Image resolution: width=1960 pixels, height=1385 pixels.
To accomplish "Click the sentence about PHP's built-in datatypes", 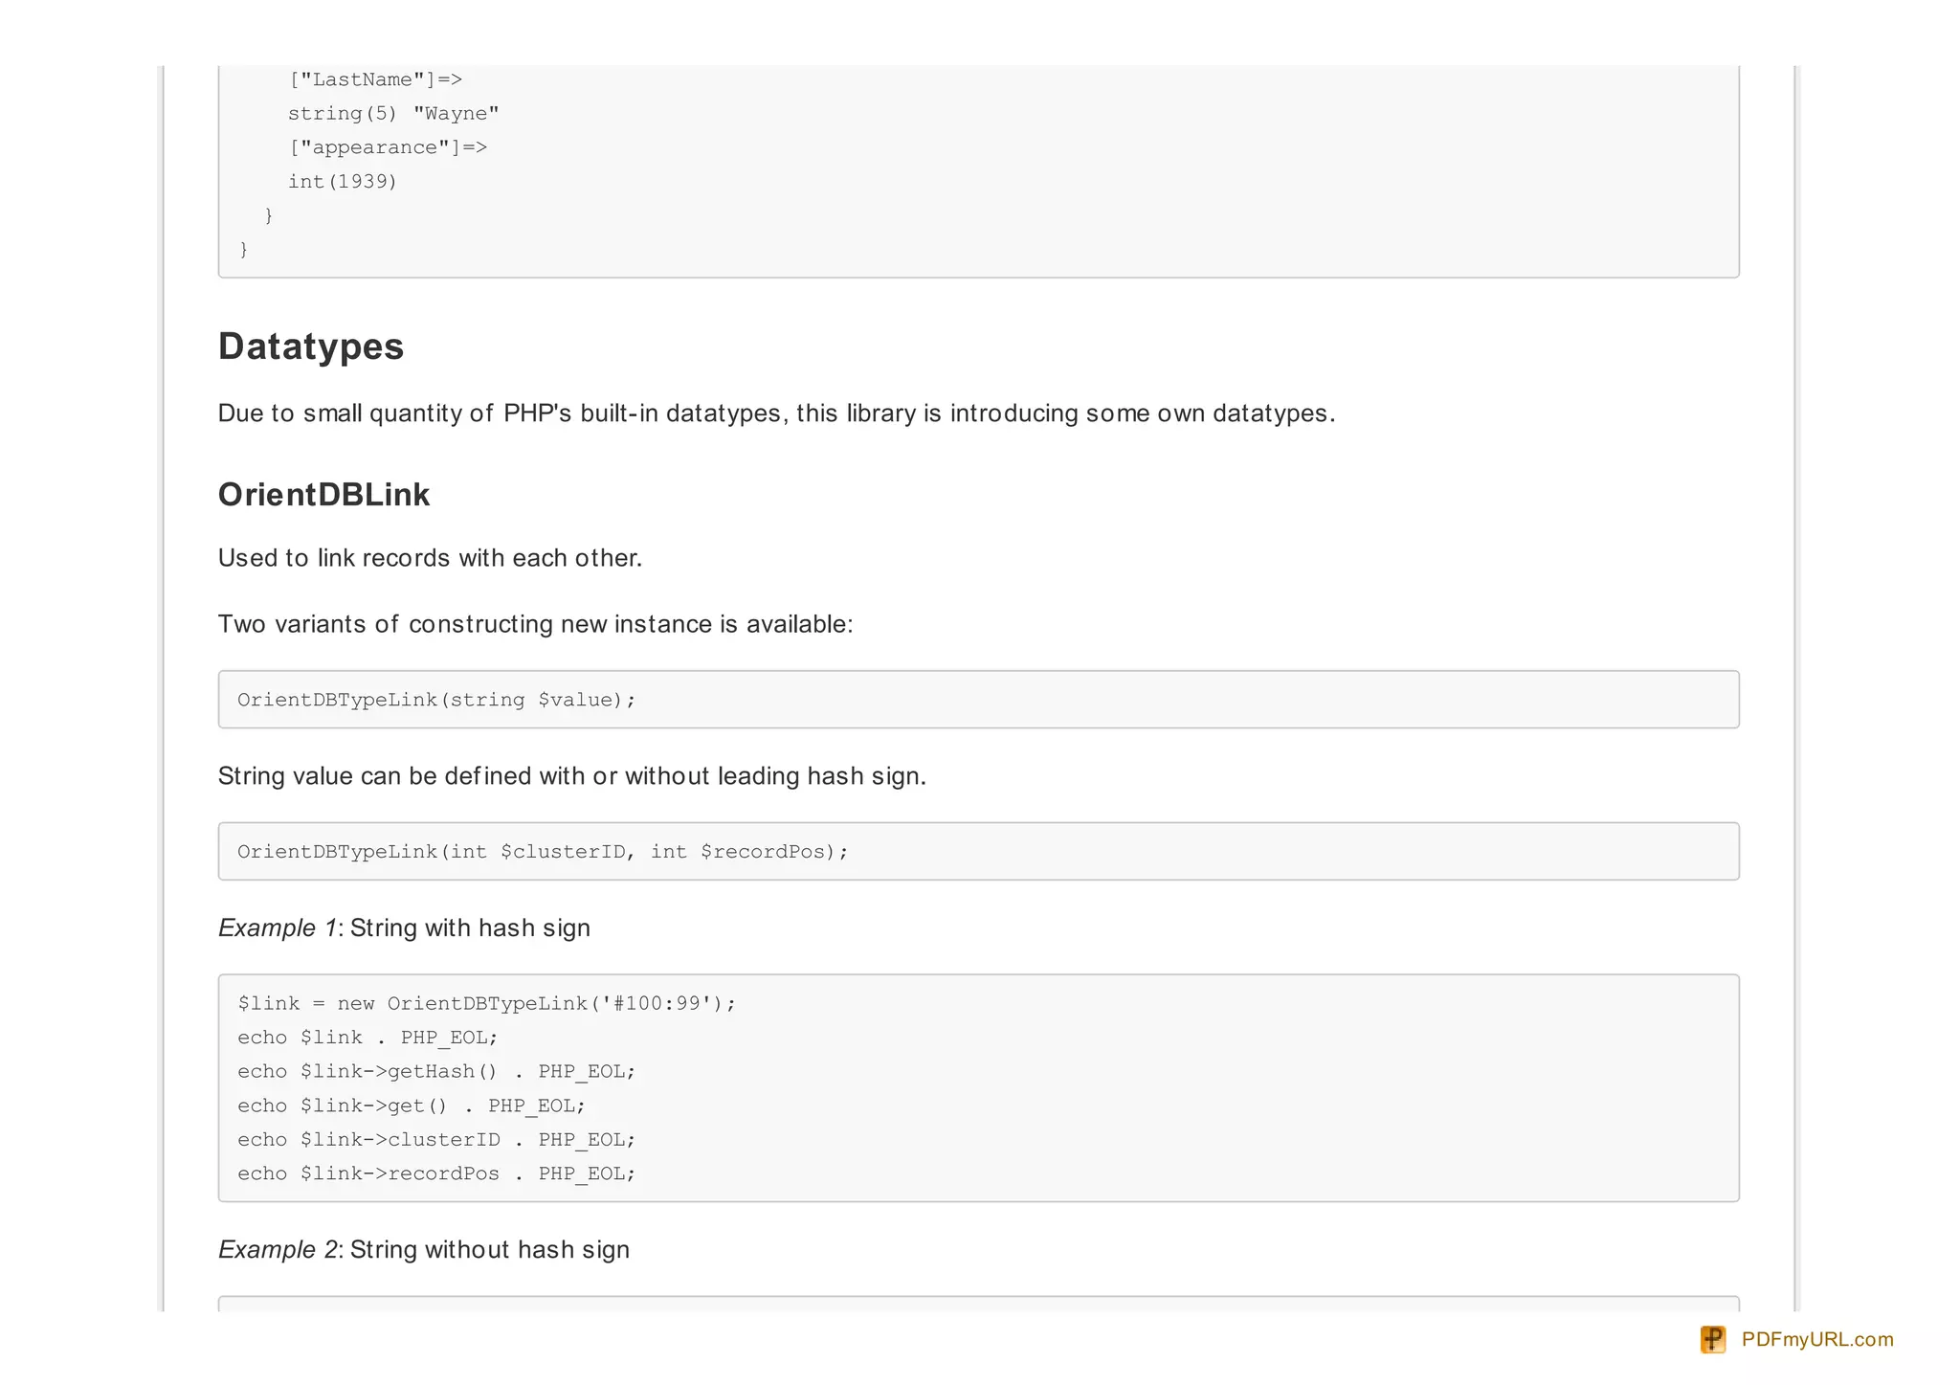I will pyautogui.click(x=775, y=413).
